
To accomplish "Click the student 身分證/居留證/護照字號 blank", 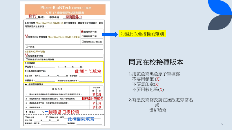I will tap(56, 71).
